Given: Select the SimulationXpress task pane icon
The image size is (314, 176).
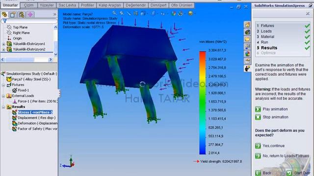Looking at the screenshot, I should [247, 68].
